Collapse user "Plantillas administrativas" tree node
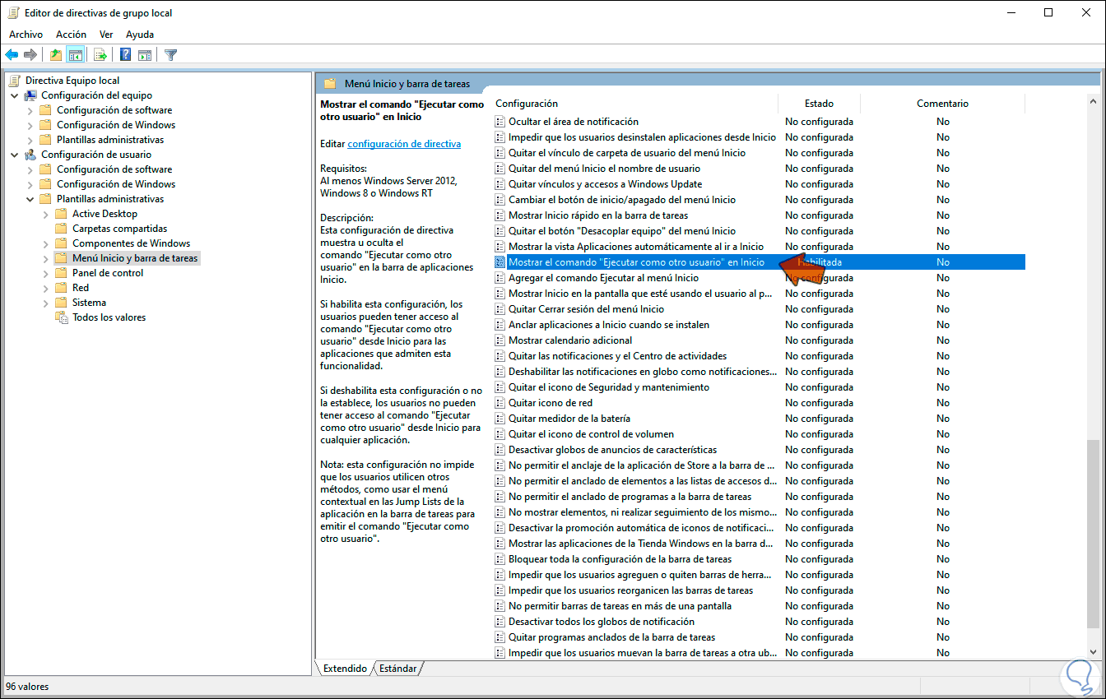Viewport: 1106px width, 699px height. [30, 199]
